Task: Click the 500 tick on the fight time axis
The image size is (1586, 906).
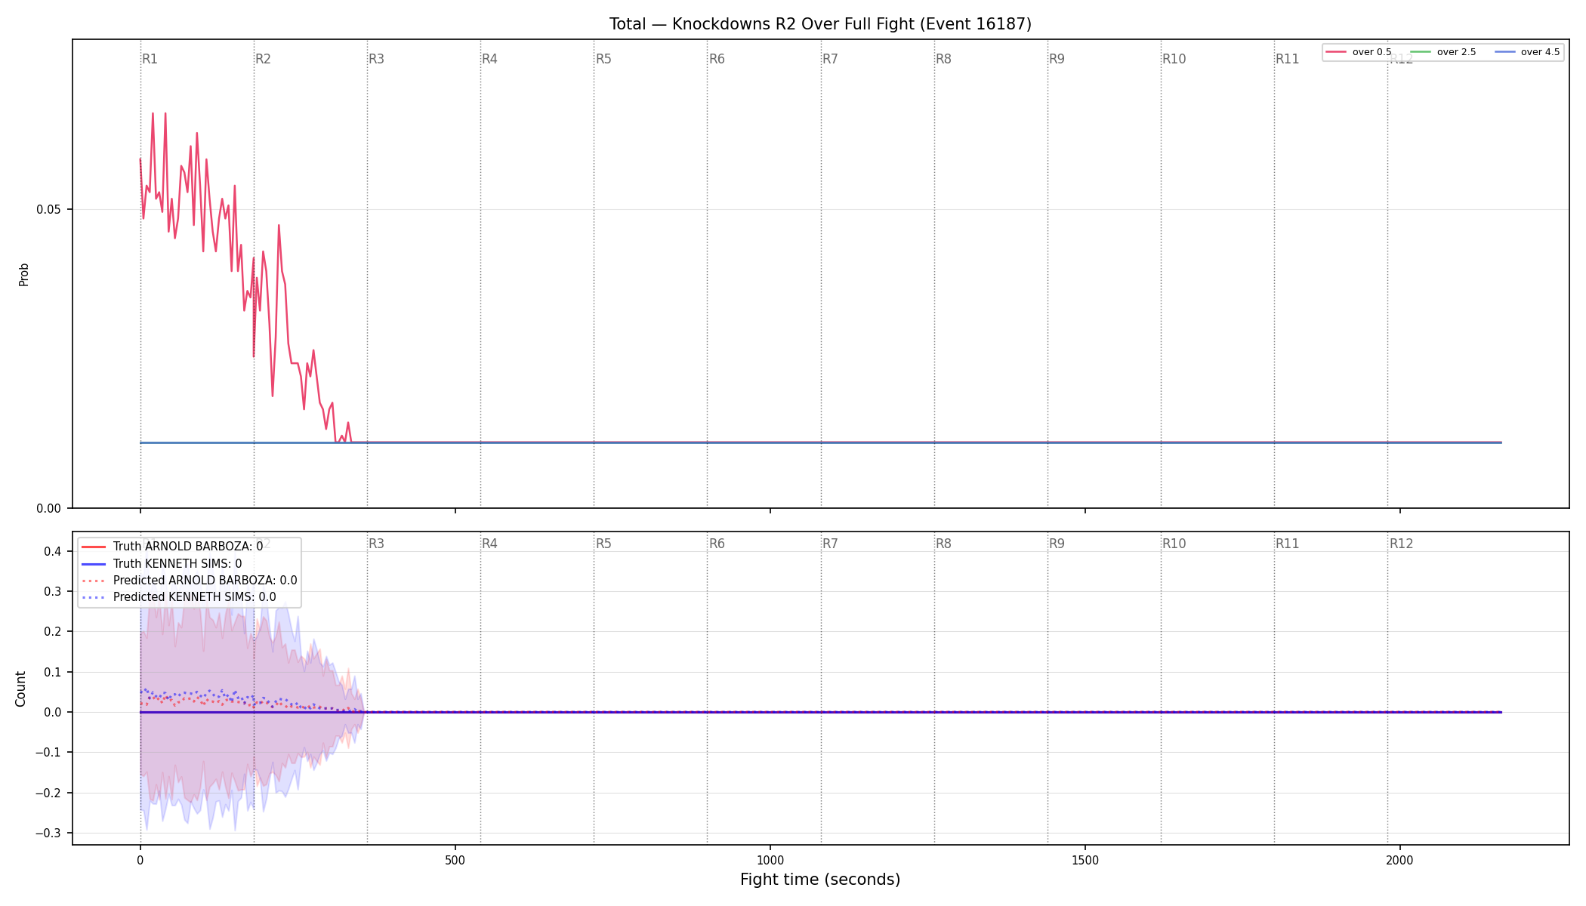Action: tap(455, 860)
